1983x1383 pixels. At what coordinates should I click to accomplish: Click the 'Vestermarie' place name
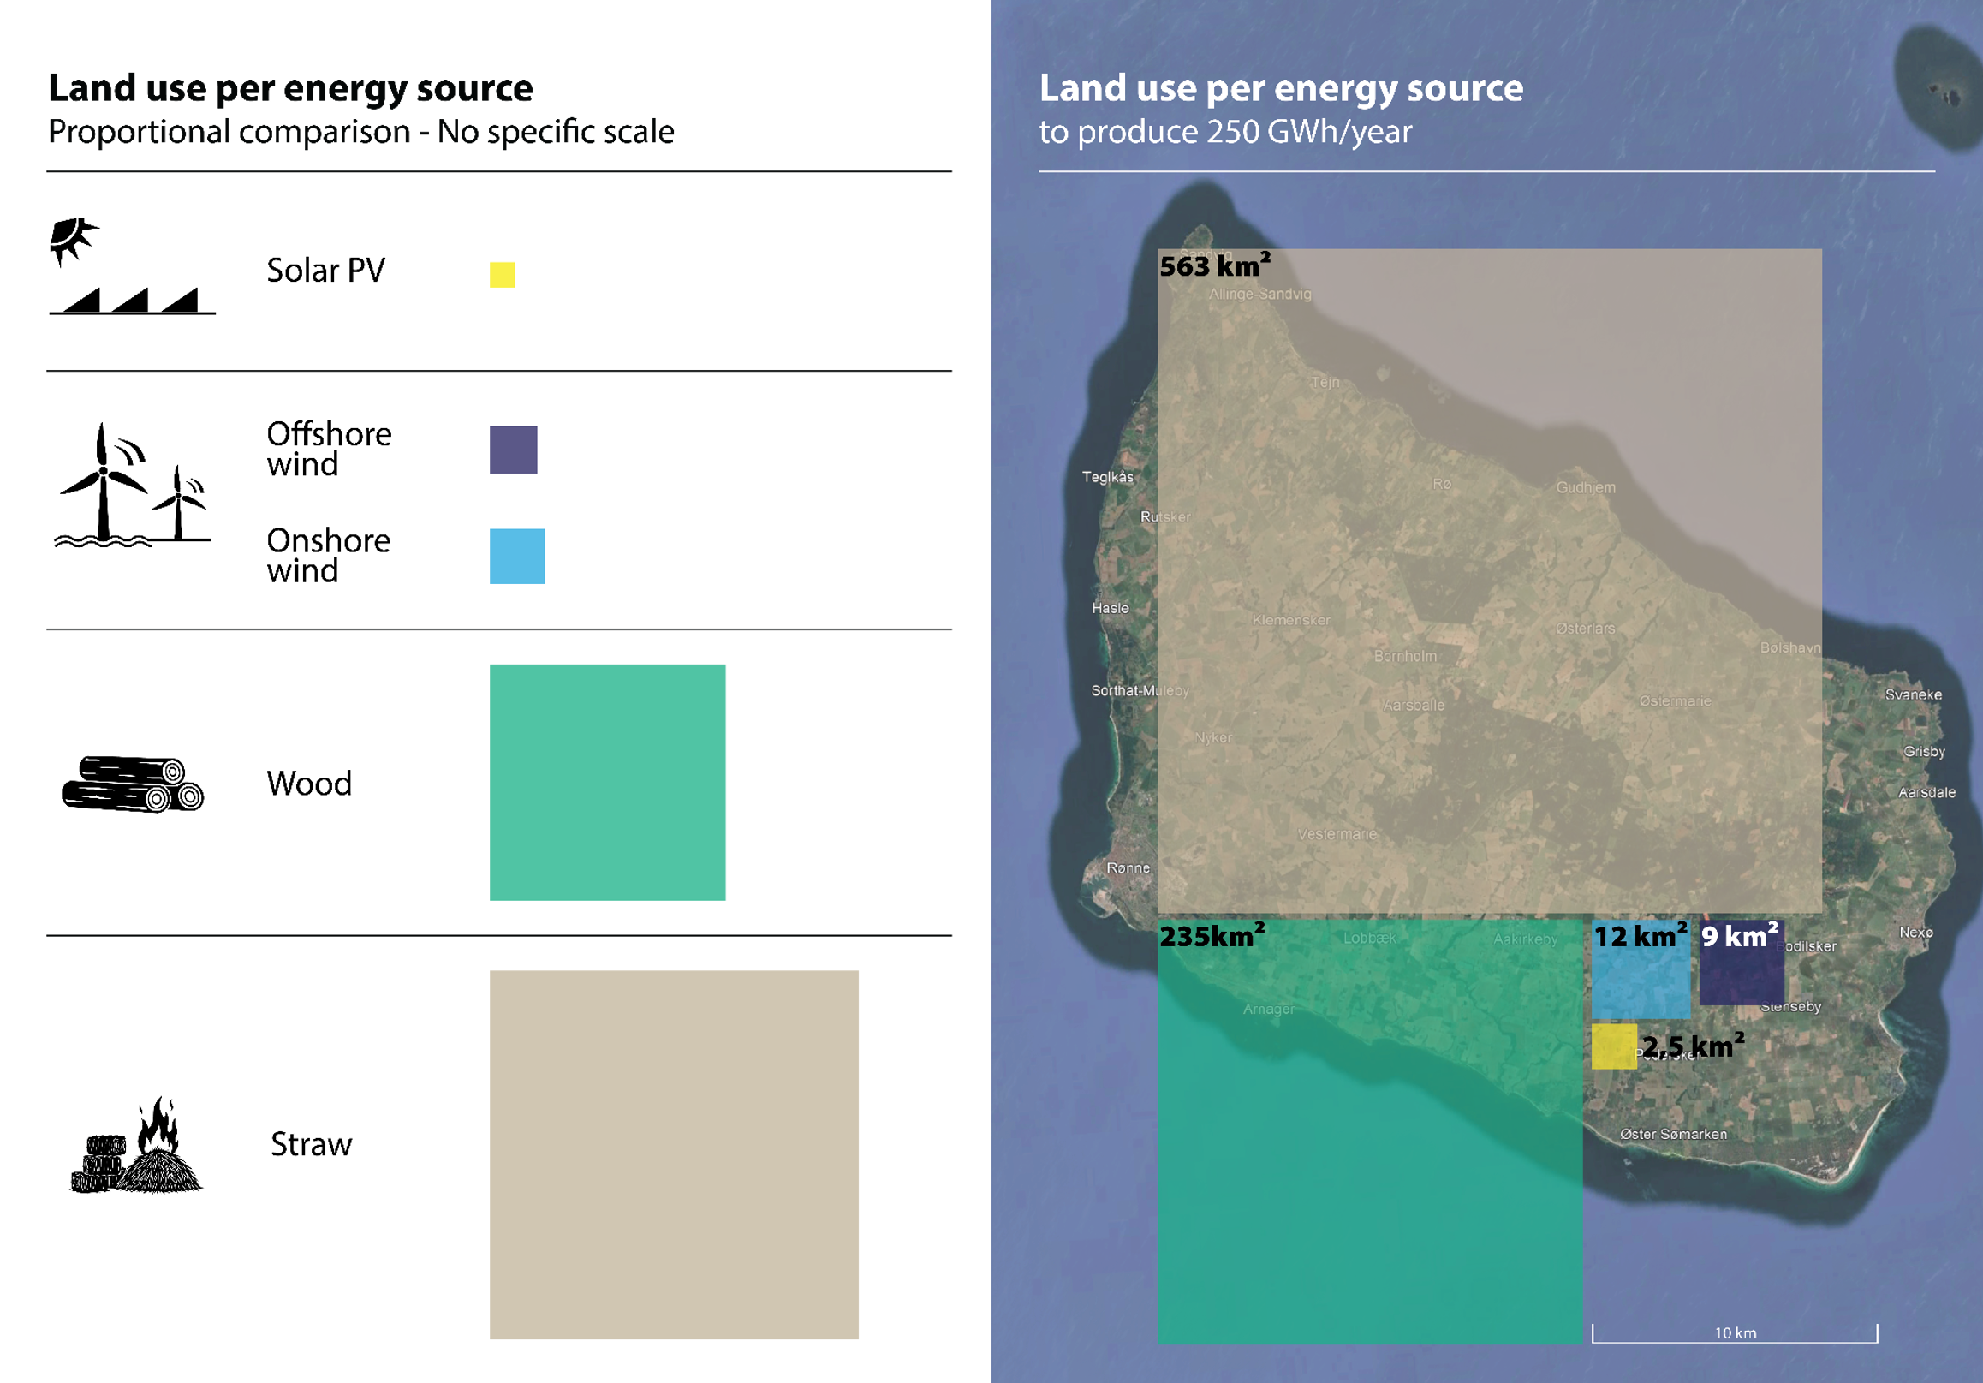click(x=1337, y=834)
